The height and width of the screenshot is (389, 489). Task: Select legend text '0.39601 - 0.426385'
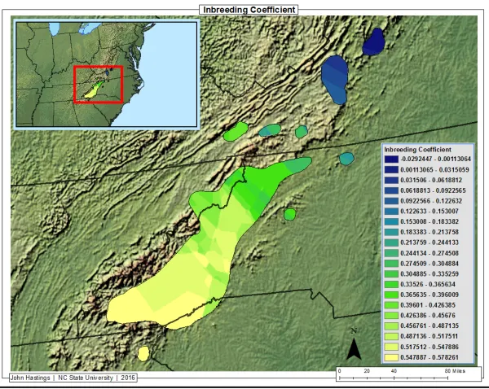pos(428,305)
